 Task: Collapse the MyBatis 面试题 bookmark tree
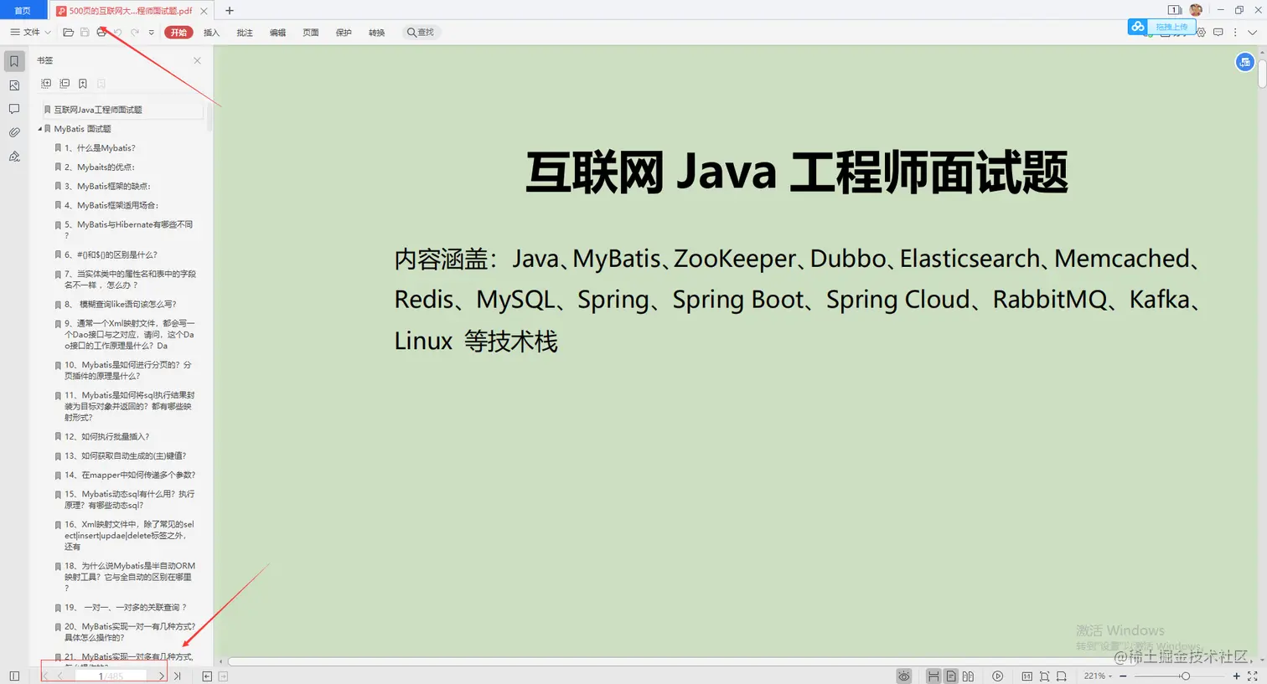click(x=39, y=129)
